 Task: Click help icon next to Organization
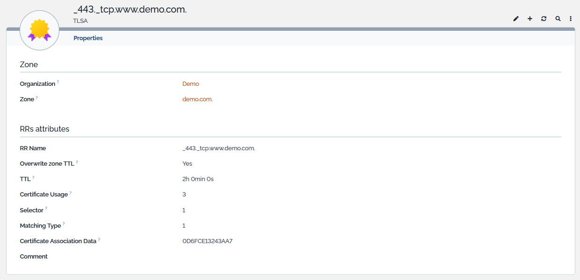tap(58, 82)
